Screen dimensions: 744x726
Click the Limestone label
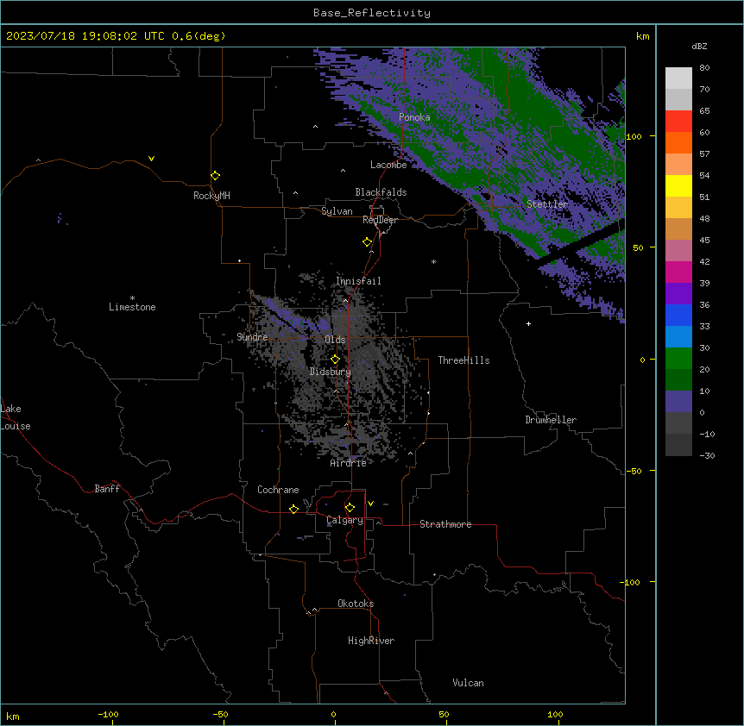coord(132,307)
